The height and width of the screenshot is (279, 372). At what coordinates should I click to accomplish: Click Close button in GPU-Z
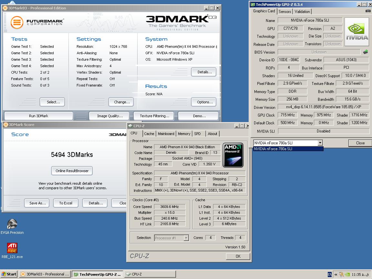tap(360, 143)
